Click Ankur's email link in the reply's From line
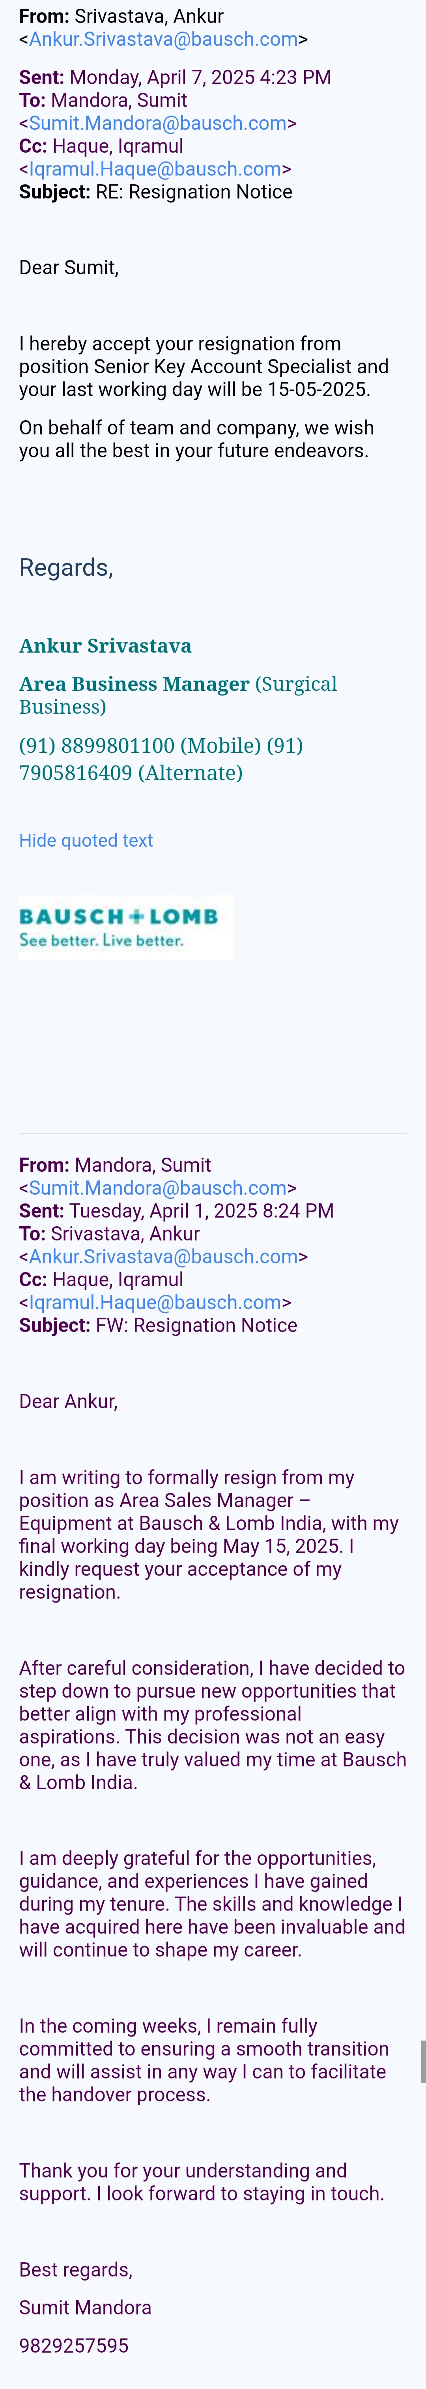Screen dimensions: 426x2389 163,40
